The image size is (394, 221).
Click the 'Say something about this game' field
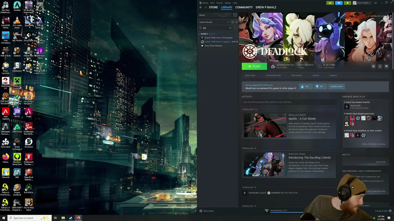[x=289, y=102]
